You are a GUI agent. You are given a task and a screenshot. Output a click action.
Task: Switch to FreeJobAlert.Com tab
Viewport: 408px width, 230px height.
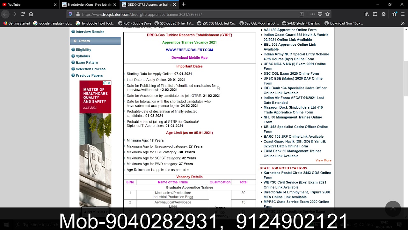coord(89,4)
